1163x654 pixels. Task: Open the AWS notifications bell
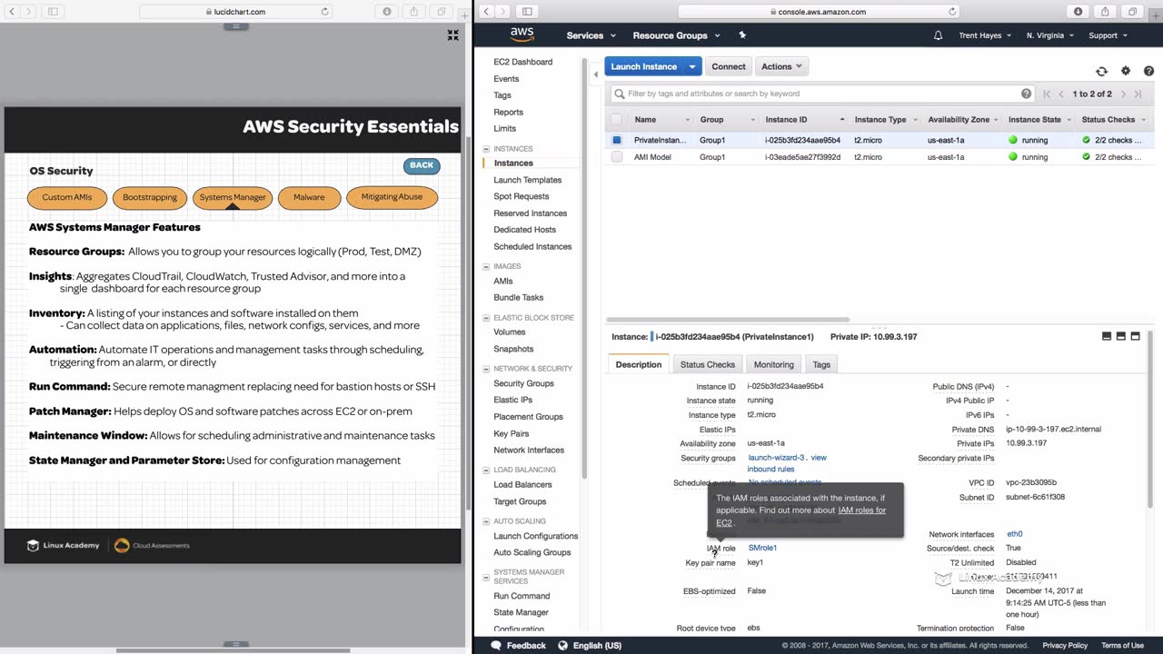click(938, 35)
